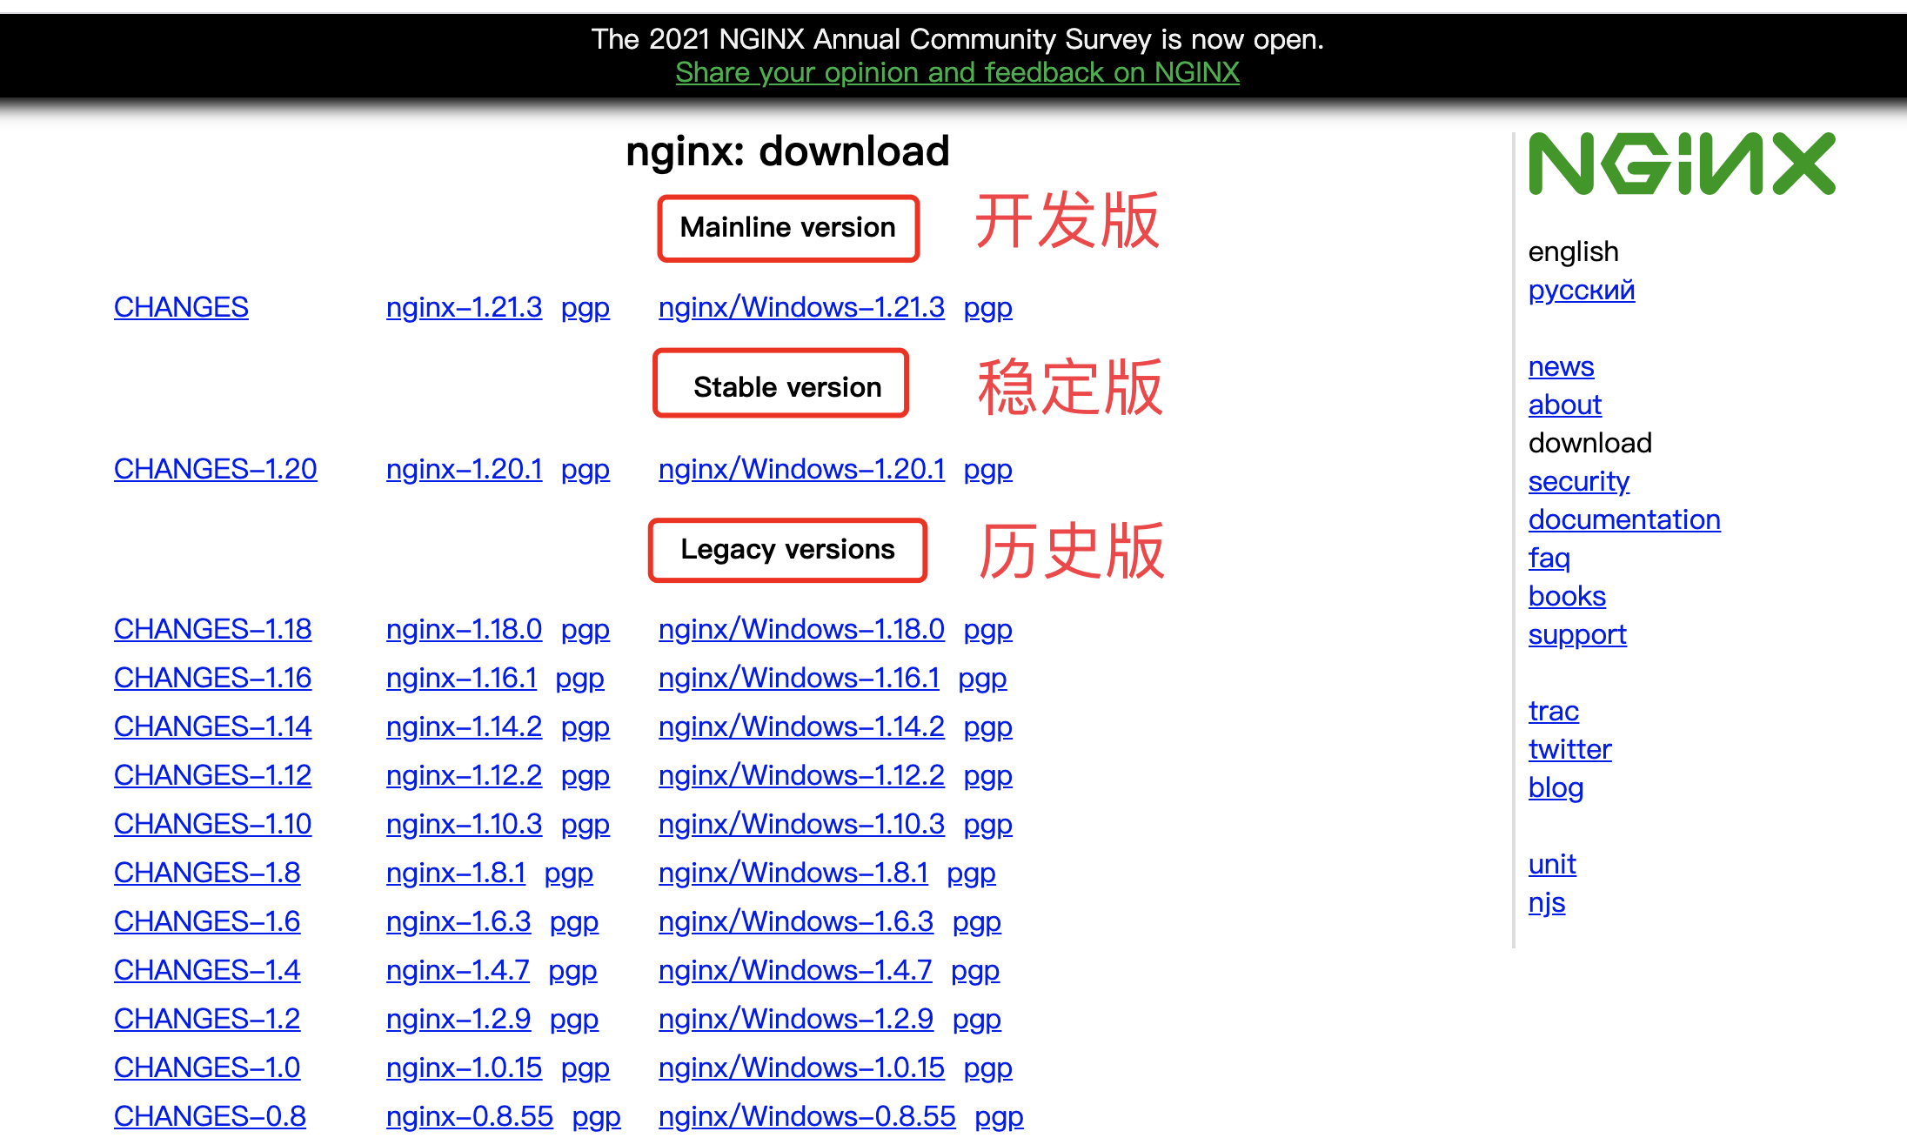Open the documentation page

point(1624,519)
